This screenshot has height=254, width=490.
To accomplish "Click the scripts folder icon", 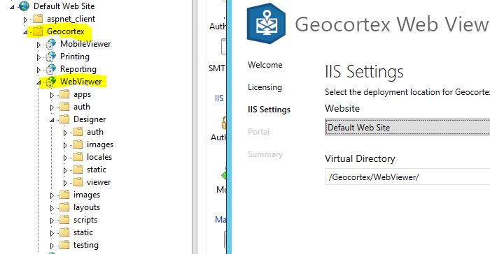I will [x=64, y=220].
